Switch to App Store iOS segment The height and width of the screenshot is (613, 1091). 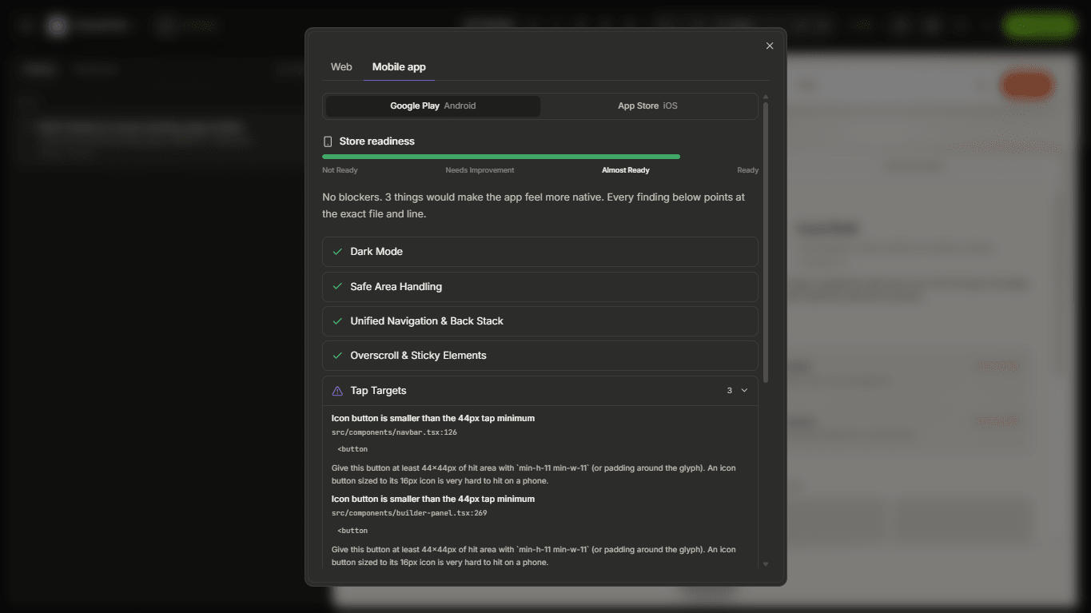coord(647,105)
